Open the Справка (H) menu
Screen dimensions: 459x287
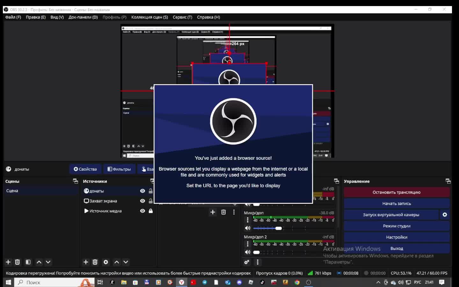click(x=208, y=17)
